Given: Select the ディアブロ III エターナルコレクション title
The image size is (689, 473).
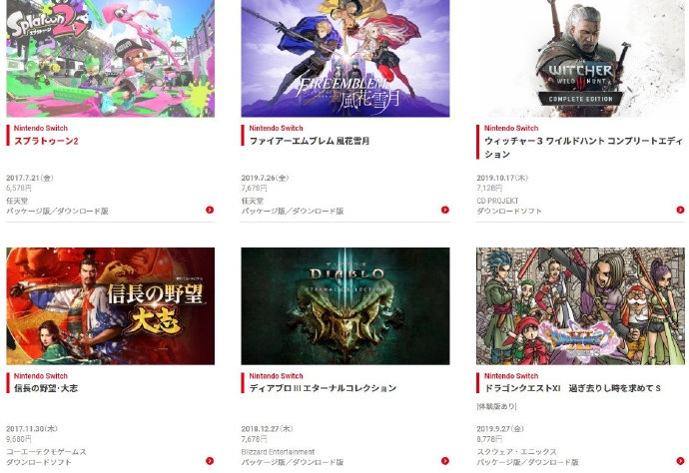Looking at the screenshot, I should click(x=323, y=388).
